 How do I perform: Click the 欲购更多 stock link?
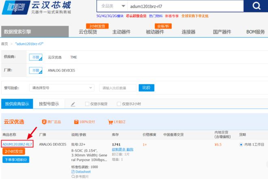tap(123, 149)
